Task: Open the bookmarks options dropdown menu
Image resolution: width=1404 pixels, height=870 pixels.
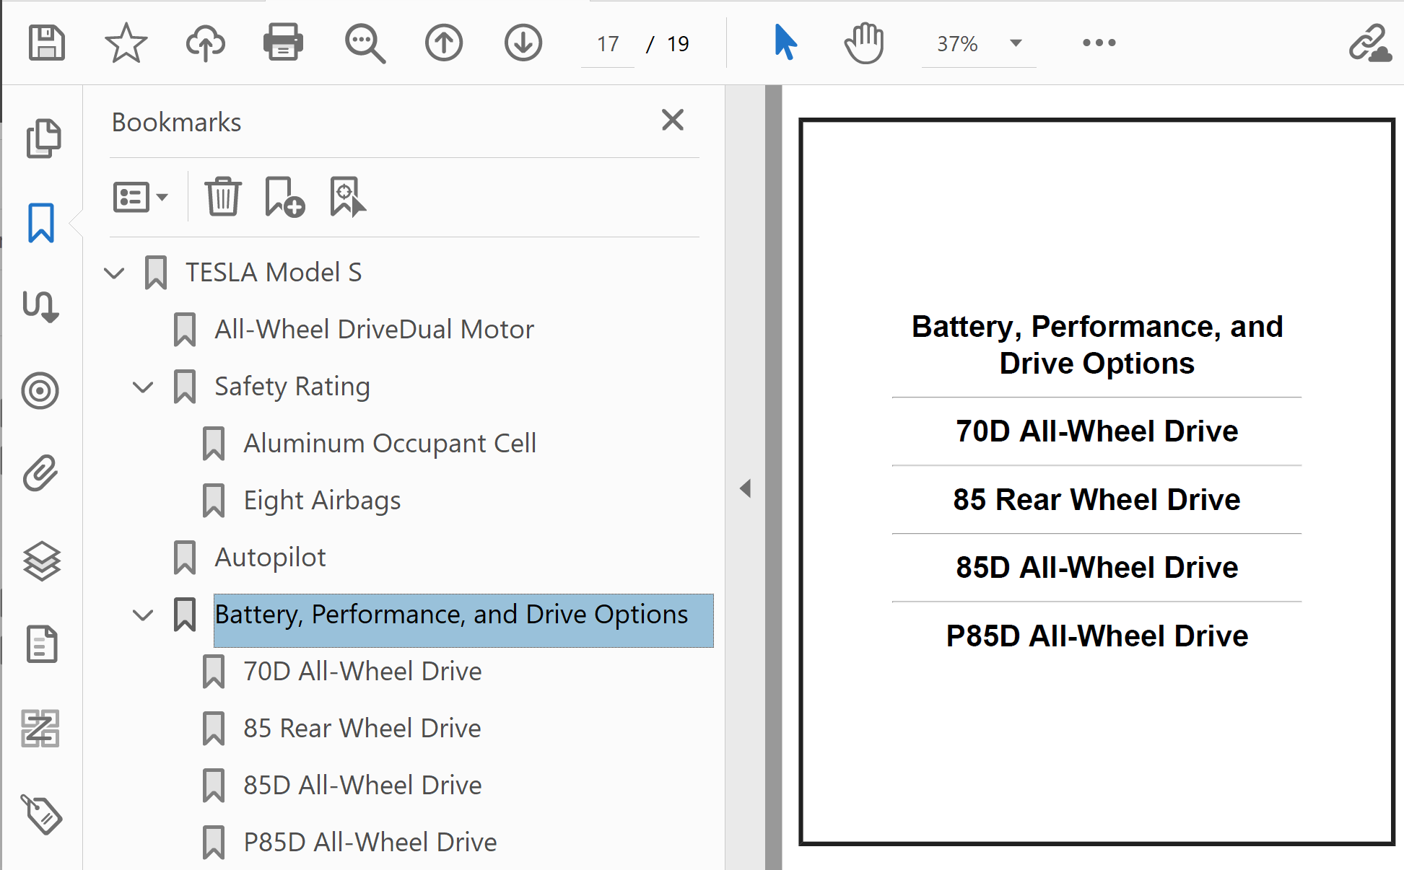Action: click(141, 197)
